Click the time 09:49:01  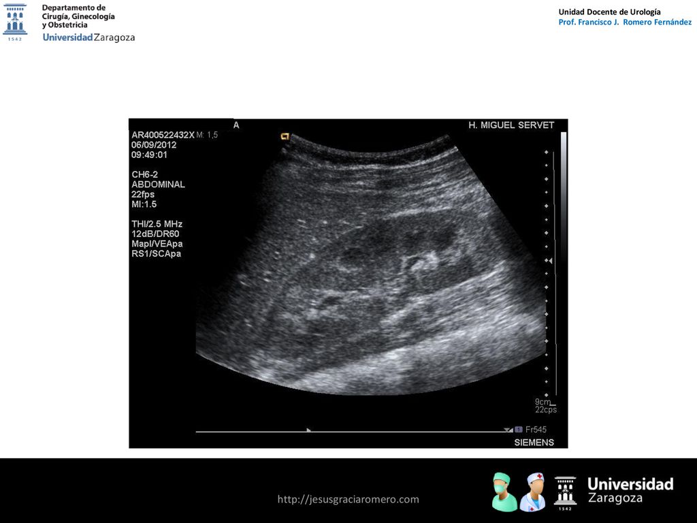[x=149, y=155]
